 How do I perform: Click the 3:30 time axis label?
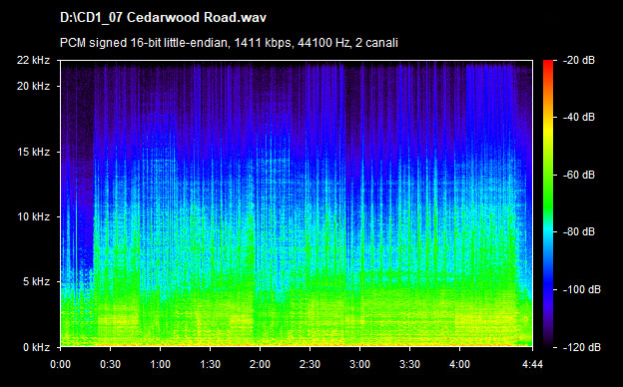[409, 364]
